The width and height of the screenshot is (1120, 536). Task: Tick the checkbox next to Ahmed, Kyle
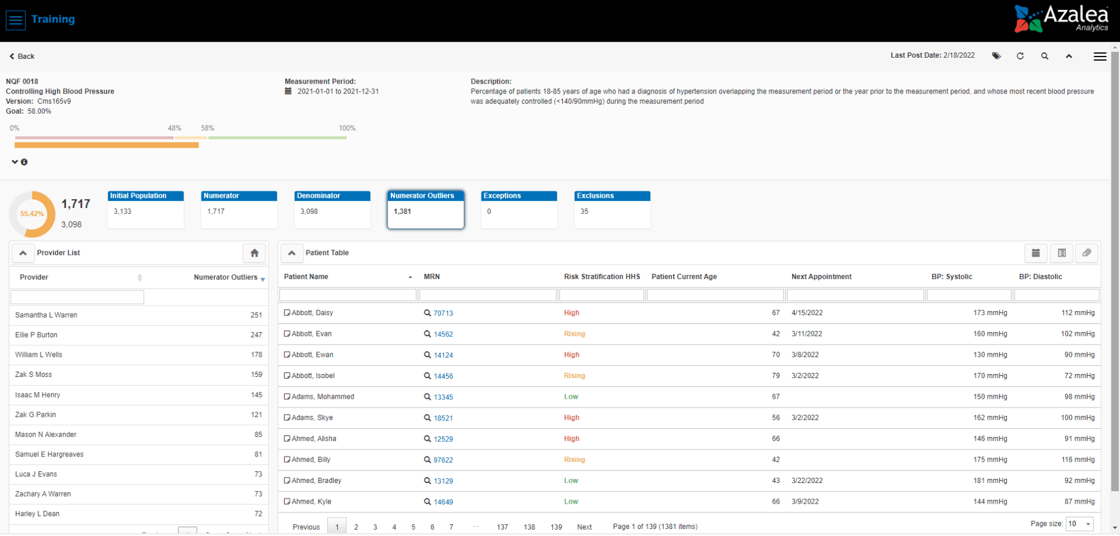287,502
